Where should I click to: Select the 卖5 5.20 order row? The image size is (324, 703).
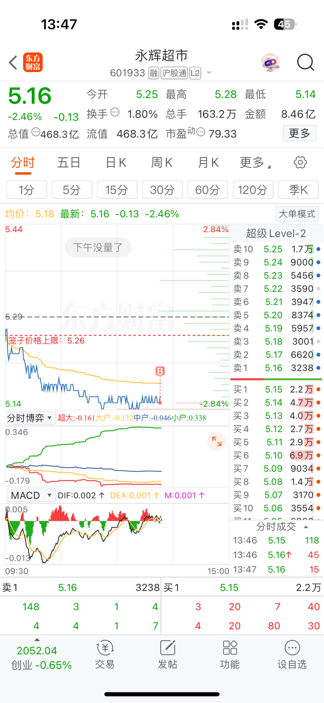coord(276,315)
